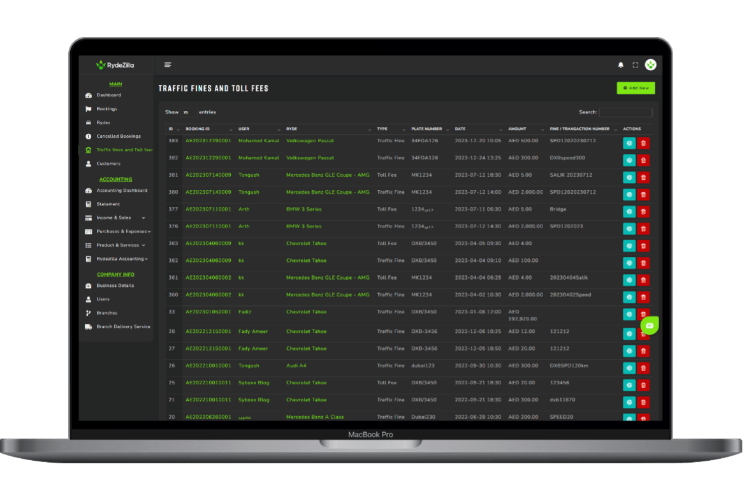Click the green Add New button
This screenshot has width=749, height=499.
636,88
